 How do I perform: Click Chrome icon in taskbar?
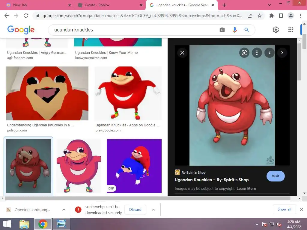pyautogui.click(x=43, y=224)
